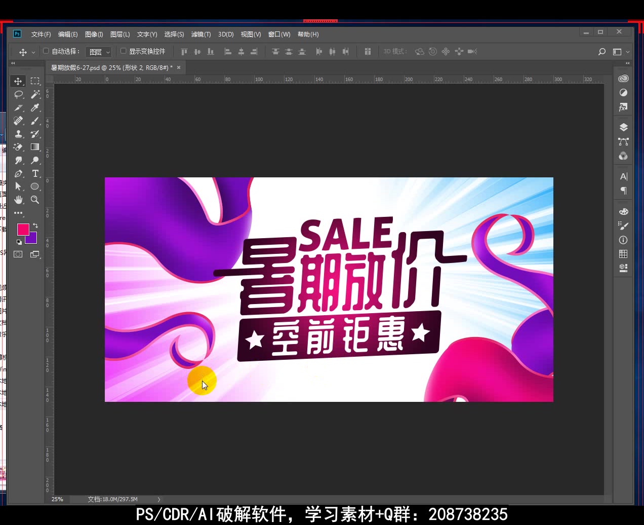This screenshot has height=525, width=644.
Task: Enable the 自动选择 checkbox
Action: [x=45, y=51]
